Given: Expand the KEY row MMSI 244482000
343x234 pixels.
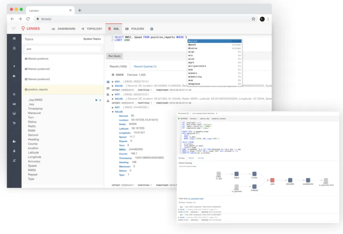Looking at the screenshot, I should [x=113, y=108].
